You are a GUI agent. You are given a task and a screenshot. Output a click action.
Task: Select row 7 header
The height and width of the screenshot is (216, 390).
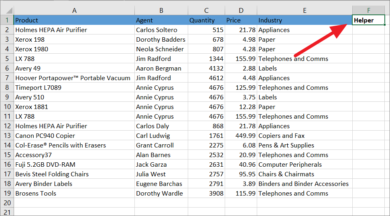[x=7, y=78]
